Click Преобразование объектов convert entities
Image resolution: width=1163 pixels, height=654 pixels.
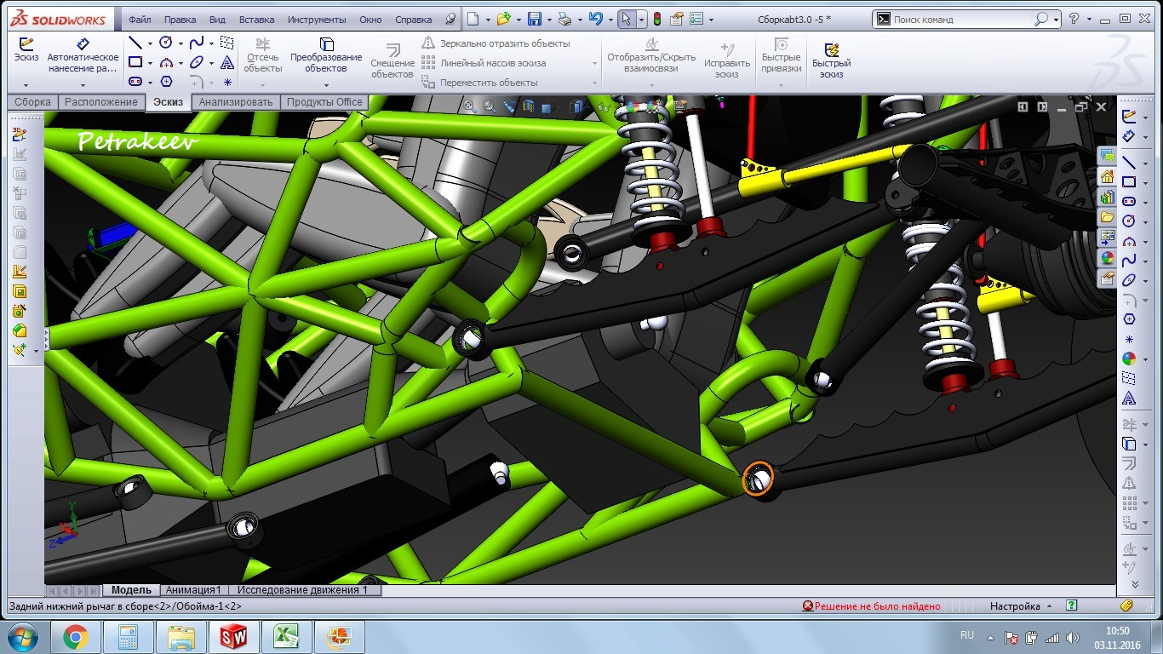[x=326, y=55]
